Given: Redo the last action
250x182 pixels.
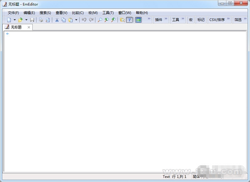Looking at the screenshot, I should pyautogui.click(x=91, y=20).
